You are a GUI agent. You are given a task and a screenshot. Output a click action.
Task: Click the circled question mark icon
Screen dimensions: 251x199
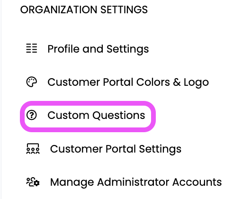(32, 115)
